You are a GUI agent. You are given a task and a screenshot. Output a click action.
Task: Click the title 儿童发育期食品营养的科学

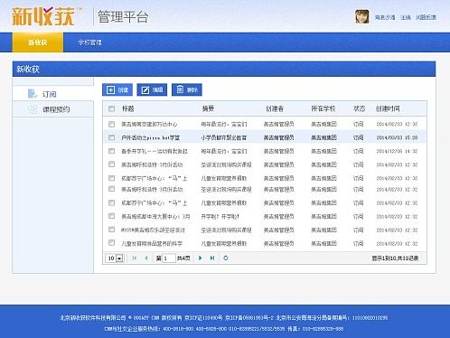(x=152, y=243)
